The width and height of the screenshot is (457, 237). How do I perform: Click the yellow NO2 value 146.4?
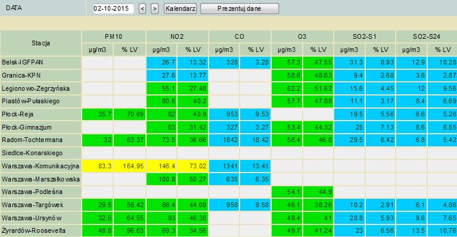pyautogui.click(x=161, y=166)
